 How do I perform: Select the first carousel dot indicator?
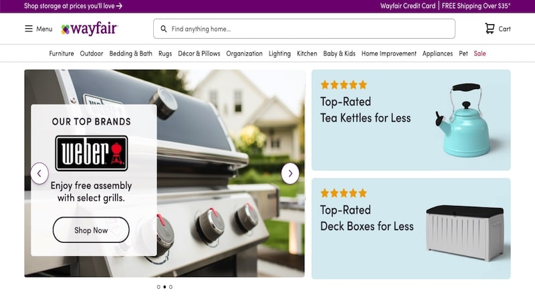[x=158, y=287]
